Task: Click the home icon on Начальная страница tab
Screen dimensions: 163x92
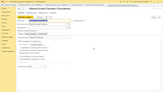Action: coord(2,5)
